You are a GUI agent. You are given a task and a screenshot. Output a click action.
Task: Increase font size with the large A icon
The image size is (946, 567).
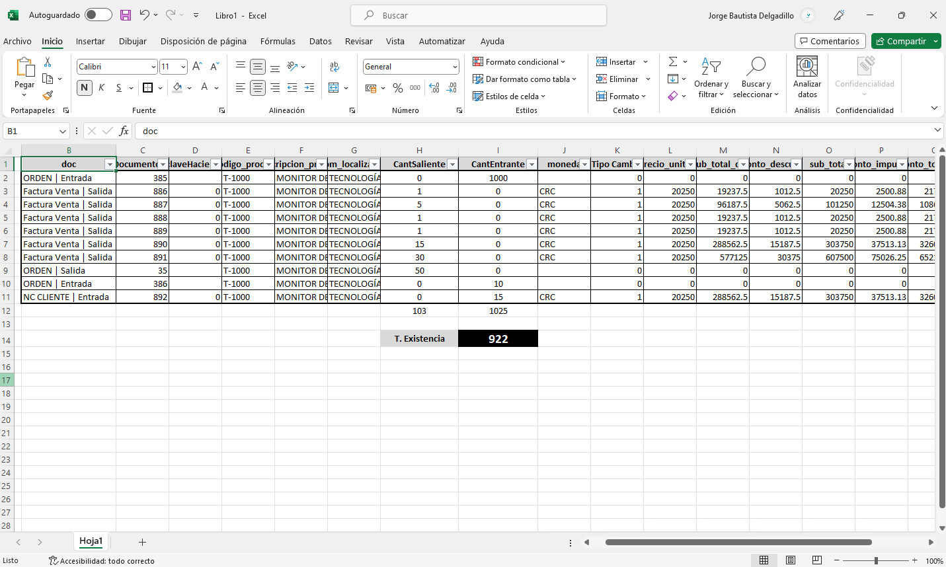[x=197, y=67]
